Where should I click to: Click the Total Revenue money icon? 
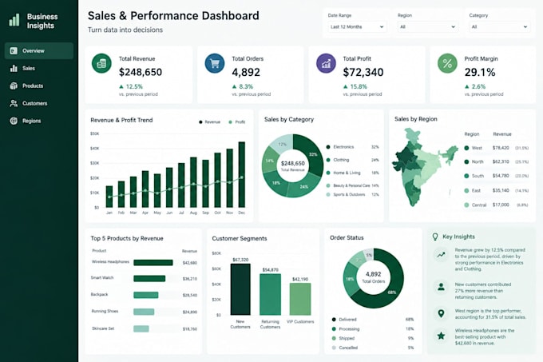[101, 63]
